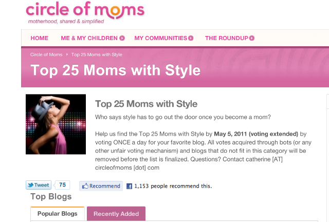
Task: Click the Top 25 Moms breadcrumb link
Action: [x=97, y=54]
